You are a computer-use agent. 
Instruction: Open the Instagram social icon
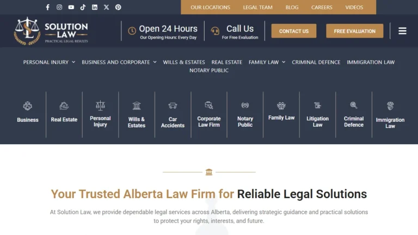coord(59,7)
